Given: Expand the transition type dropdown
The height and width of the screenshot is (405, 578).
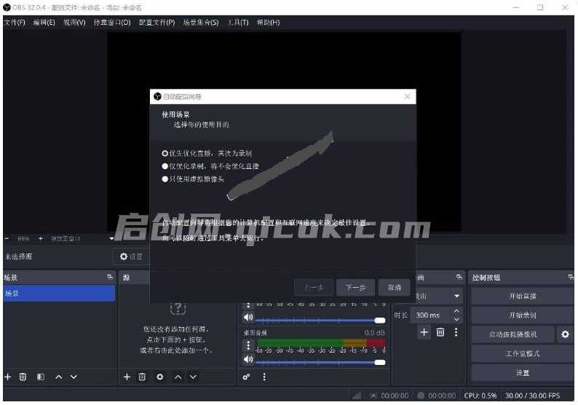Looking at the screenshot, I should (456, 296).
